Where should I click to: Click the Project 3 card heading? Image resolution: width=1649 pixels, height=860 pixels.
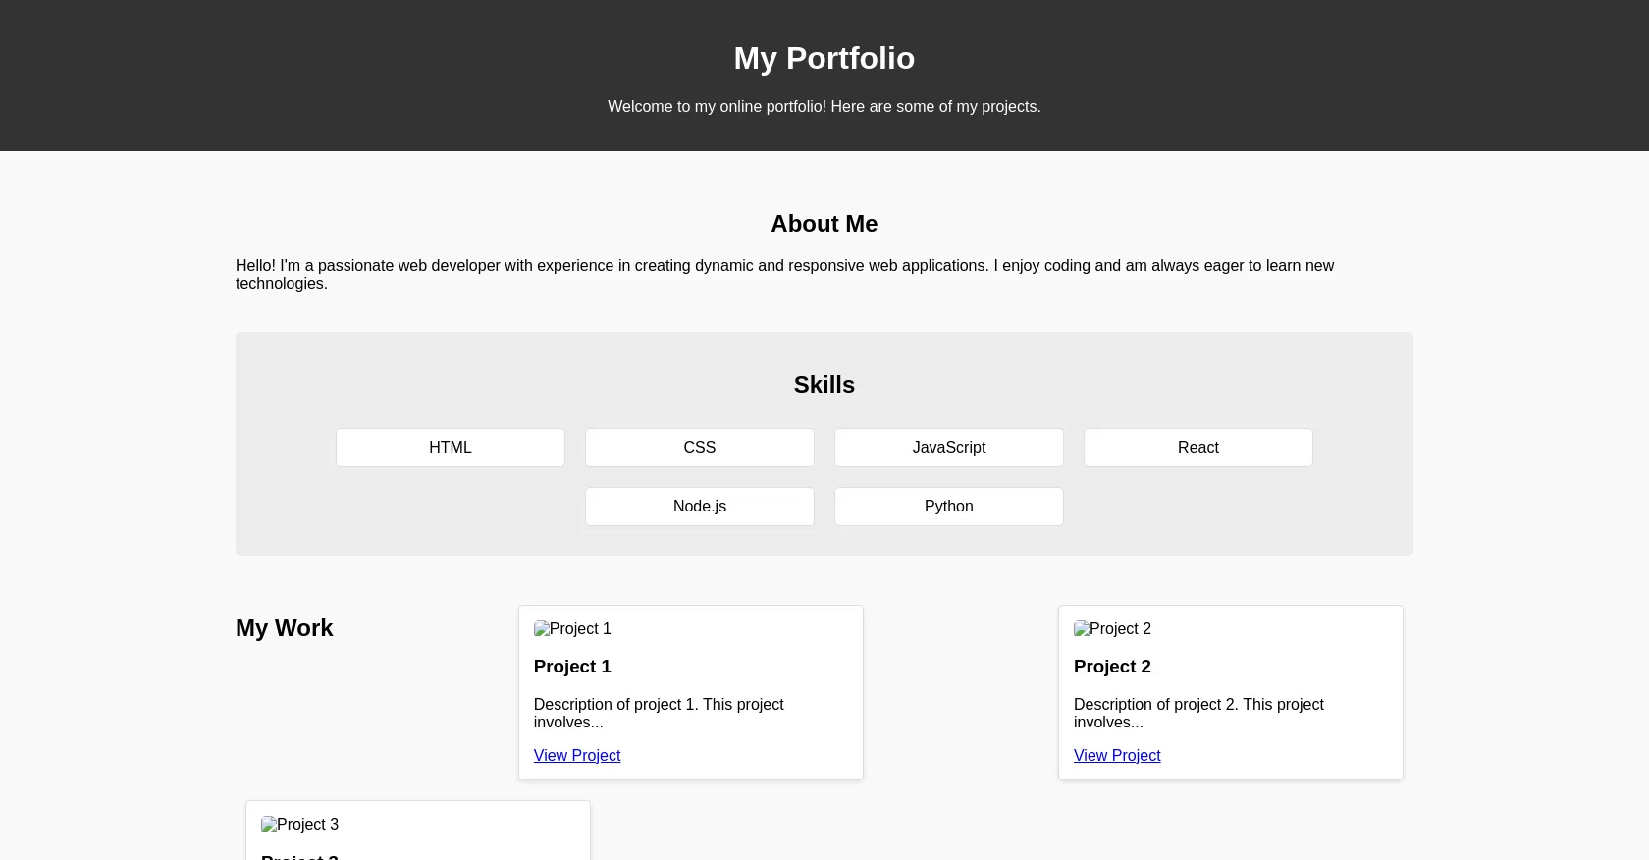click(299, 856)
